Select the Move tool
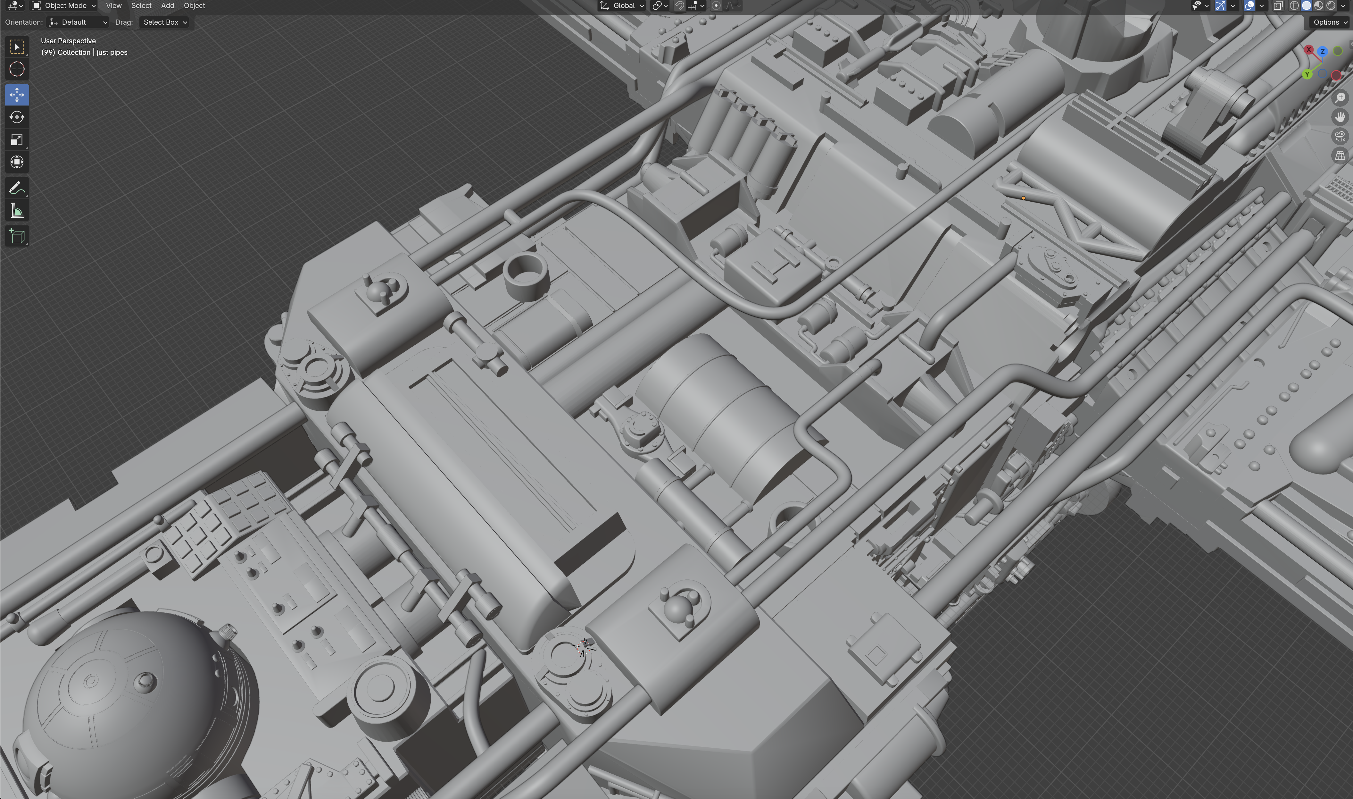 click(17, 95)
